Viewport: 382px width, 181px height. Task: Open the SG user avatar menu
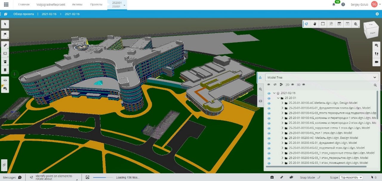[374, 4]
